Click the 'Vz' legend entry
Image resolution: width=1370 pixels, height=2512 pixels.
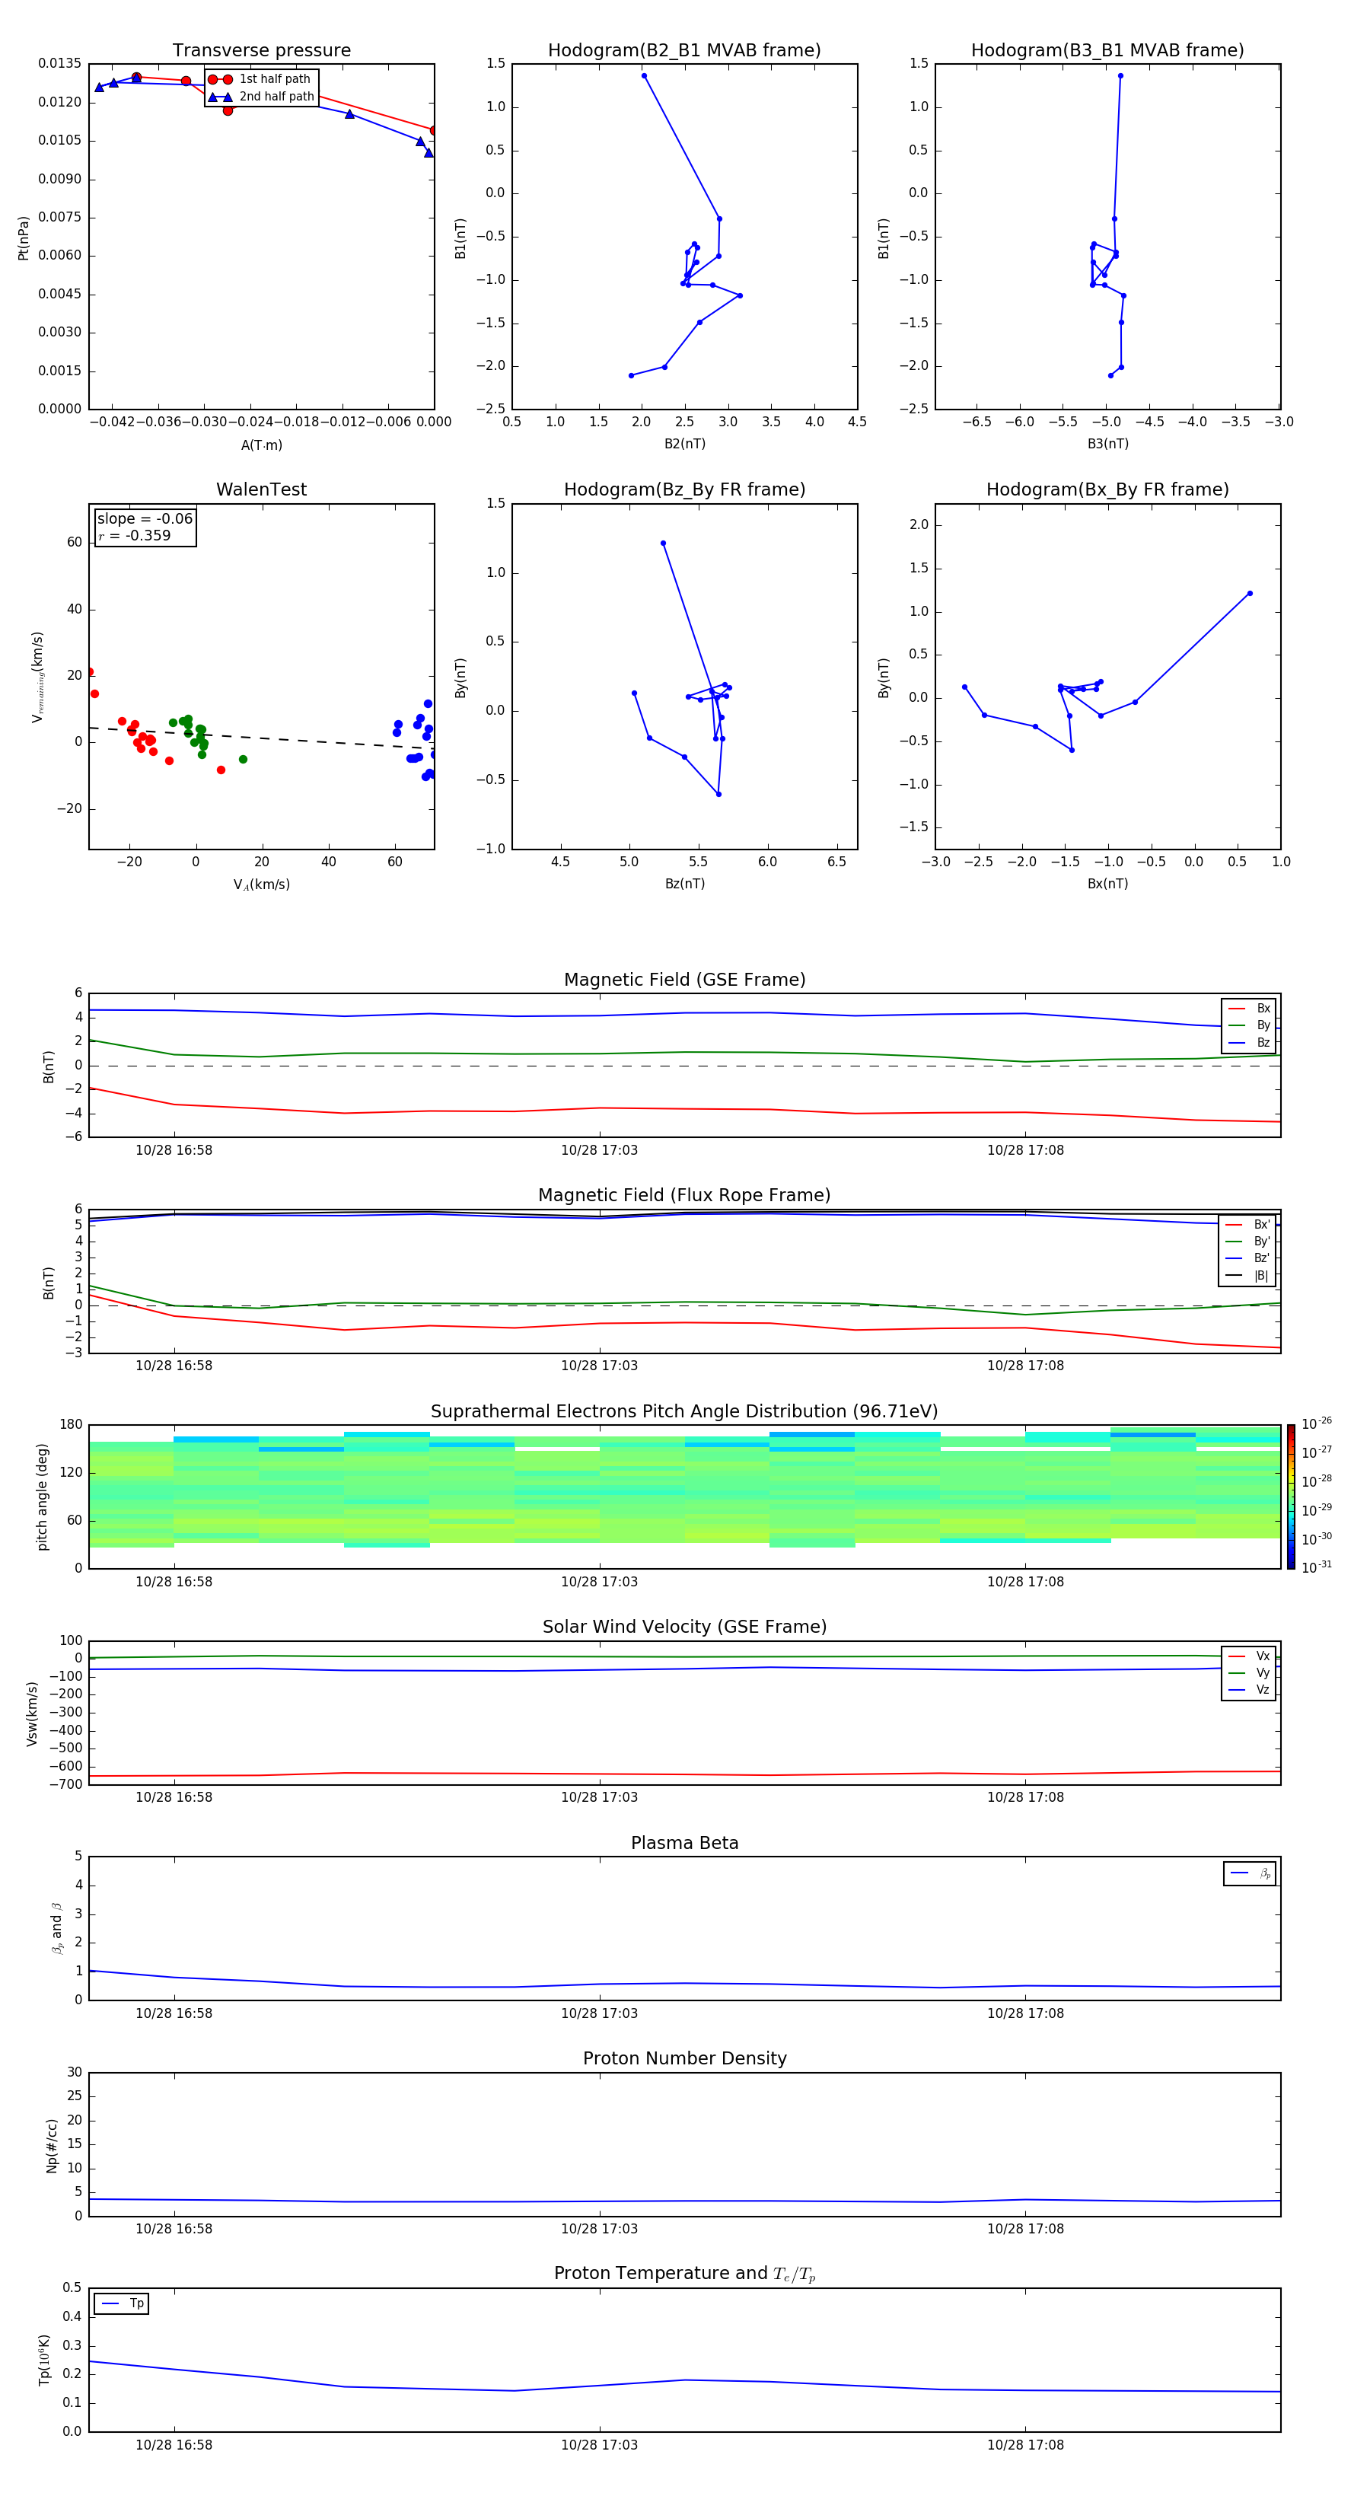click(x=1249, y=1689)
